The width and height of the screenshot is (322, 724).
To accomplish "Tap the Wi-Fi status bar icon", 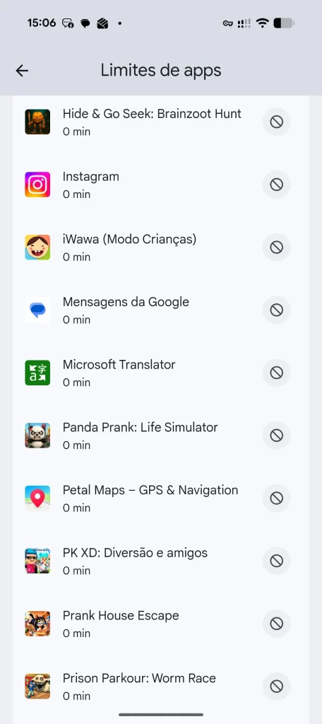I will [263, 23].
